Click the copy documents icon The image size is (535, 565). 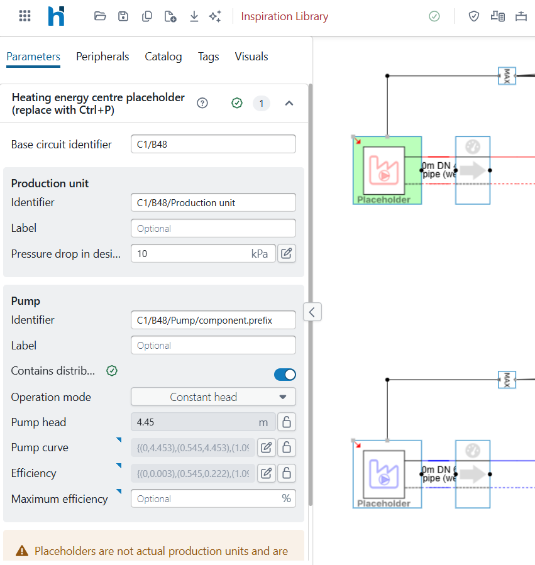146,16
